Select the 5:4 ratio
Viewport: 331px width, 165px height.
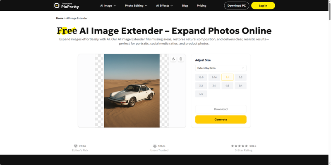(240, 86)
